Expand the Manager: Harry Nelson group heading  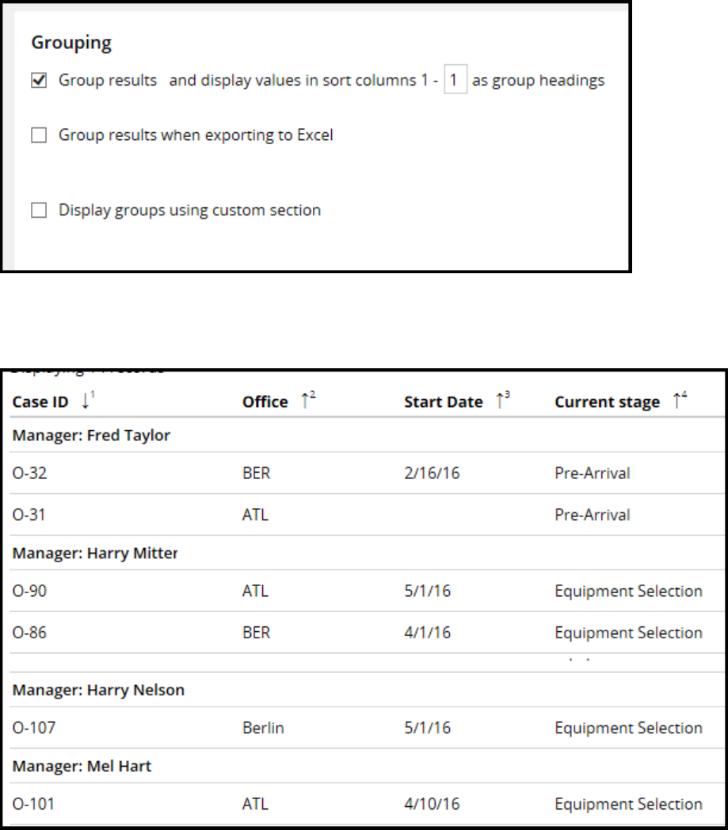point(98,690)
